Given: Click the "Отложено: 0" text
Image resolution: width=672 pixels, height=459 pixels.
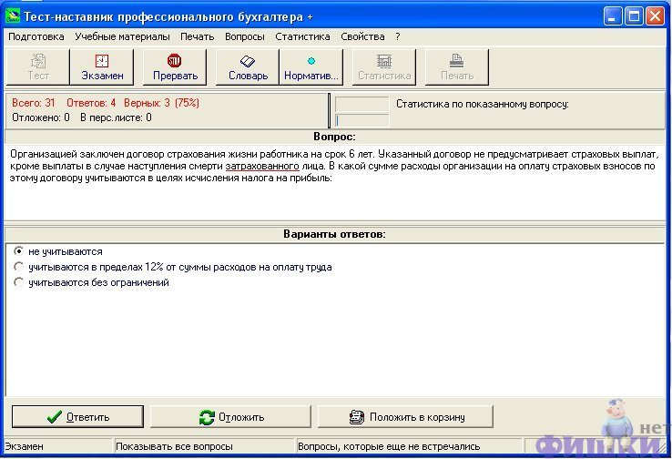Looking at the screenshot, I should point(41,117).
